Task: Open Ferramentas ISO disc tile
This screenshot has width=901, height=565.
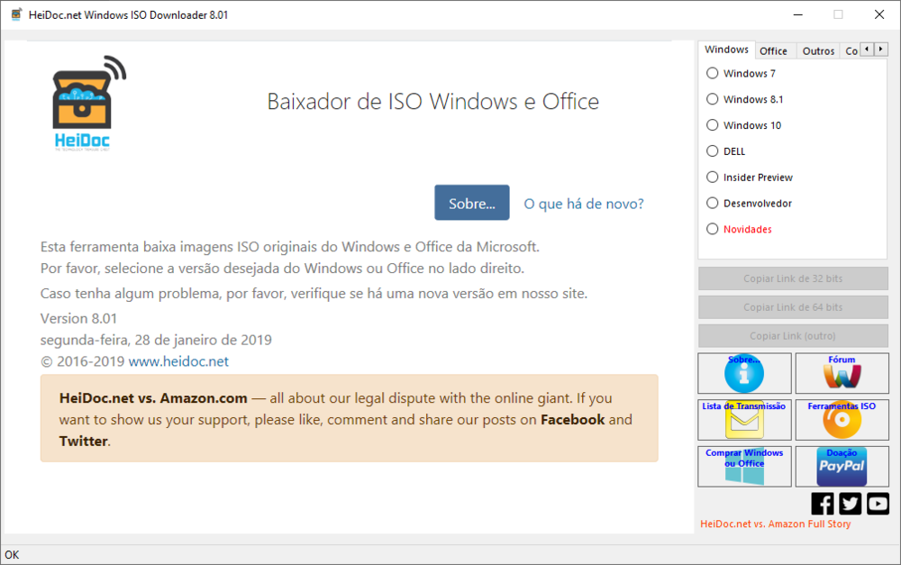Action: coord(842,420)
